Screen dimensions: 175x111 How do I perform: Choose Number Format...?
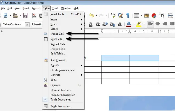pyautogui.click(x=63, y=90)
